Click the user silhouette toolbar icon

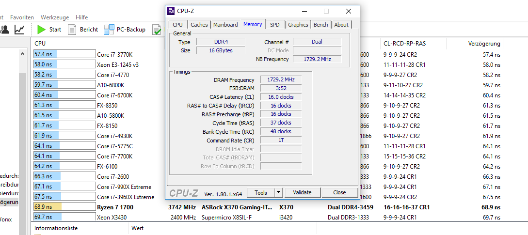(x=4, y=29)
